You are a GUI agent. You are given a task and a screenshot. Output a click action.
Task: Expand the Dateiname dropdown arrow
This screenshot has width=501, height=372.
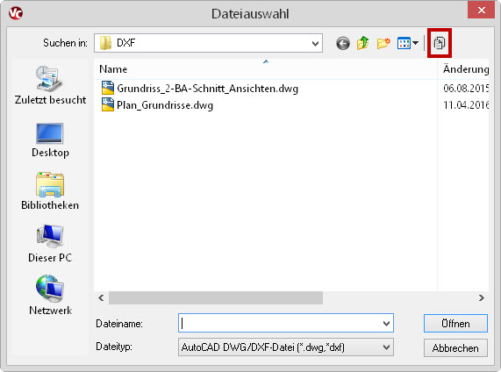point(386,324)
